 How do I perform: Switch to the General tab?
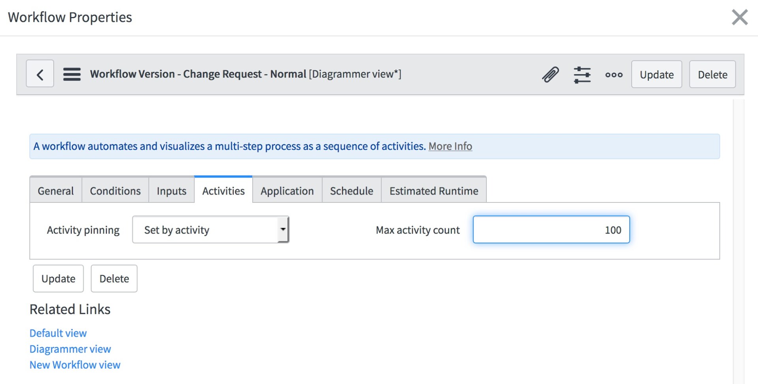point(56,191)
